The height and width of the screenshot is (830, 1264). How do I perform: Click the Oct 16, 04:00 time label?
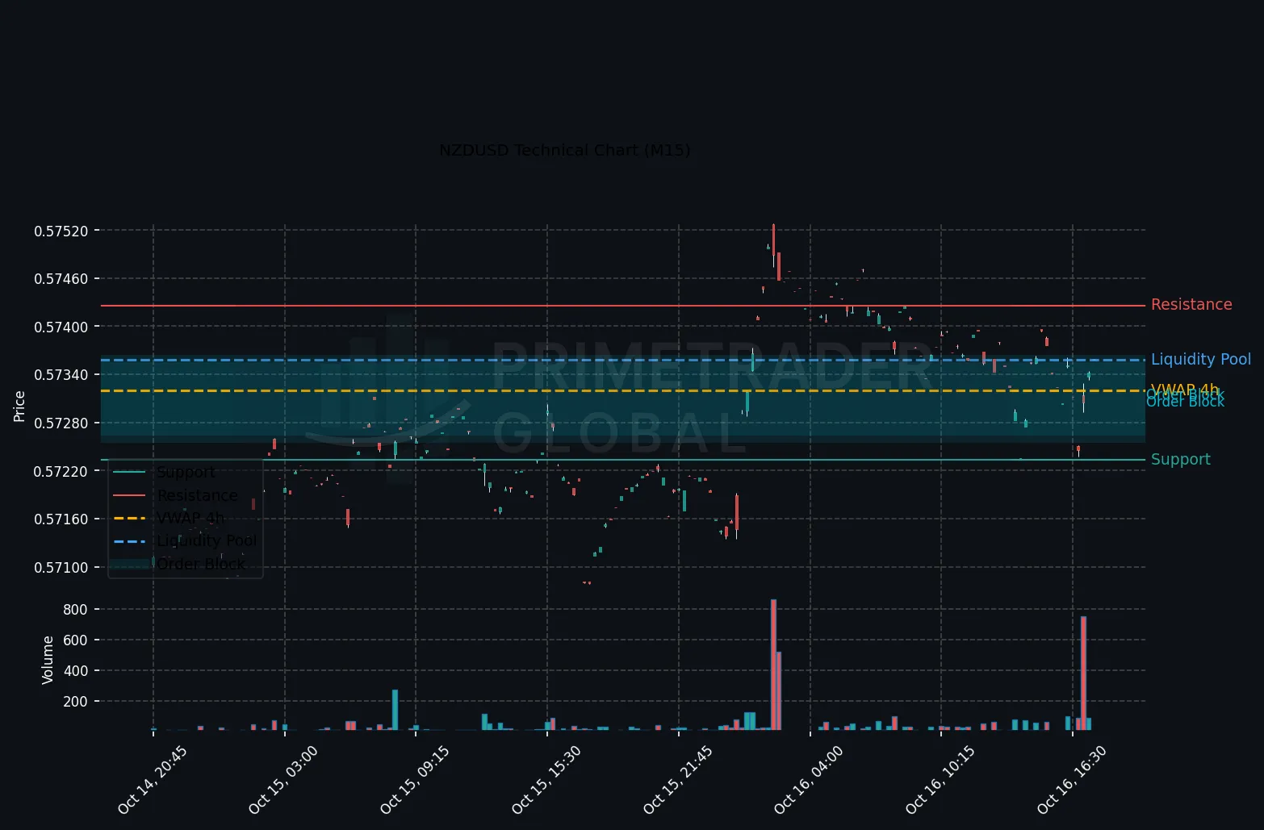[x=809, y=780]
